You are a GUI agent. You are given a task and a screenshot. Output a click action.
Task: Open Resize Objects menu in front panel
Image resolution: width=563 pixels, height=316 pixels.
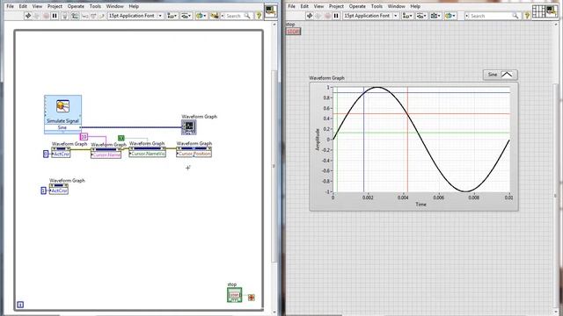click(435, 16)
